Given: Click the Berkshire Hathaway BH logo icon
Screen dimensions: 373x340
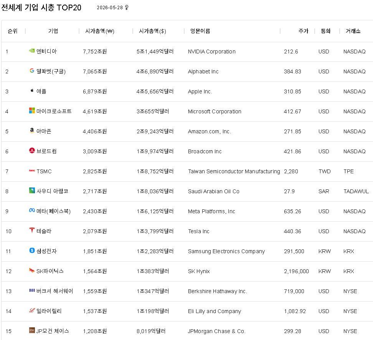Looking at the screenshot, I should (x=32, y=290).
